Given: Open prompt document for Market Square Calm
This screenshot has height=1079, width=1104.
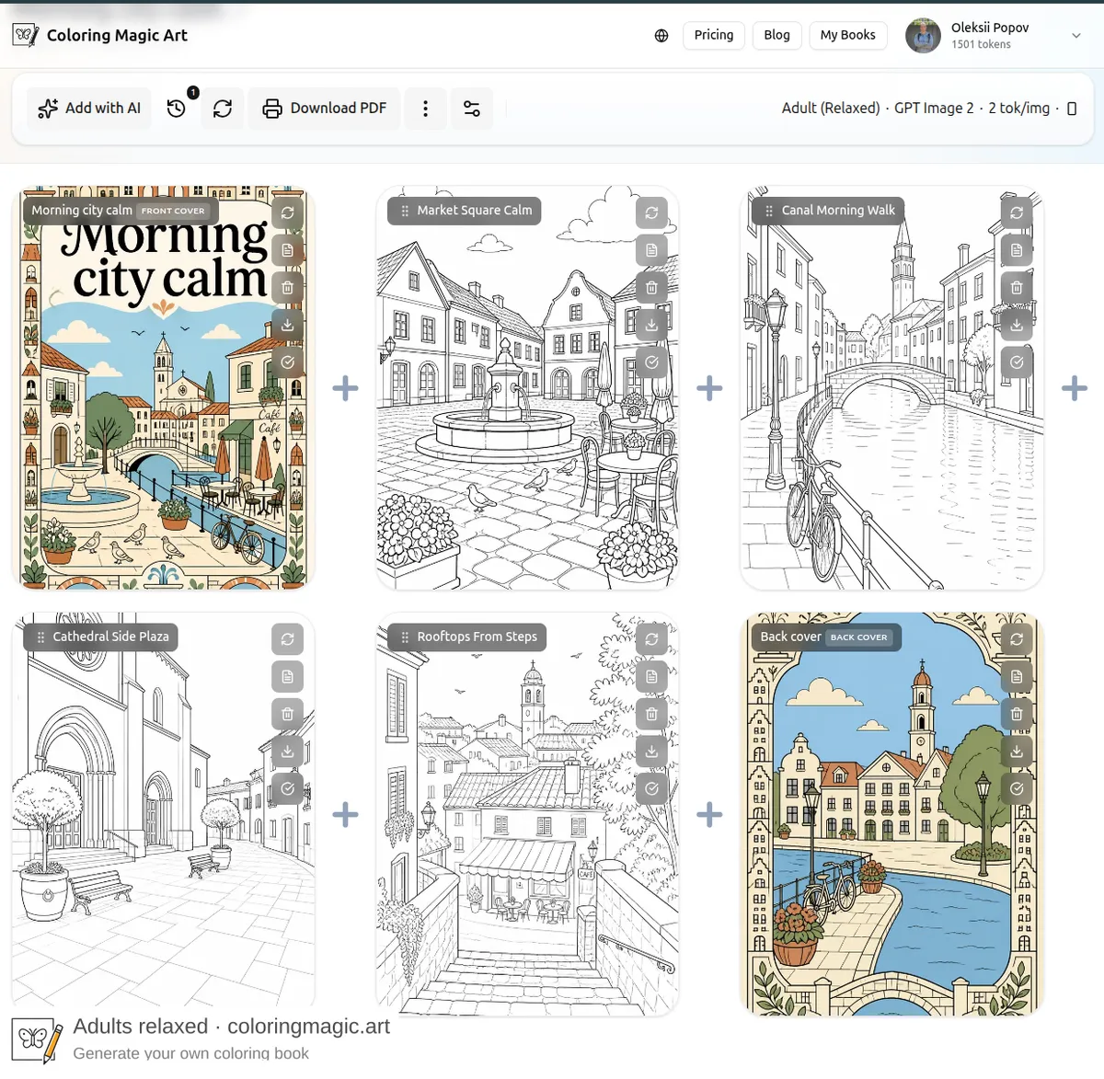Looking at the screenshot, I should 651,250.
